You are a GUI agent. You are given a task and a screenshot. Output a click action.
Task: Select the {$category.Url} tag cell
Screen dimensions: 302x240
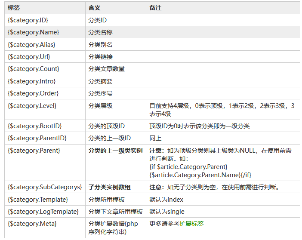45,57
